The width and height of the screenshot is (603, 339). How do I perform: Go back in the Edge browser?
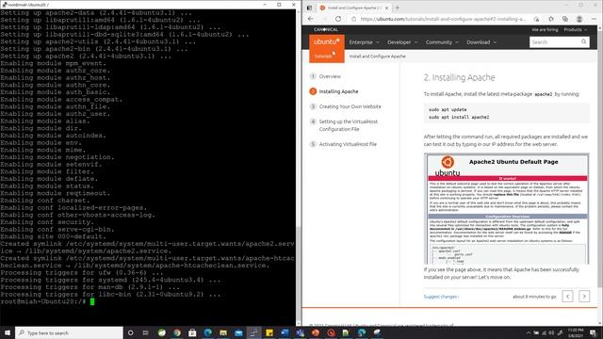[311, 19]
